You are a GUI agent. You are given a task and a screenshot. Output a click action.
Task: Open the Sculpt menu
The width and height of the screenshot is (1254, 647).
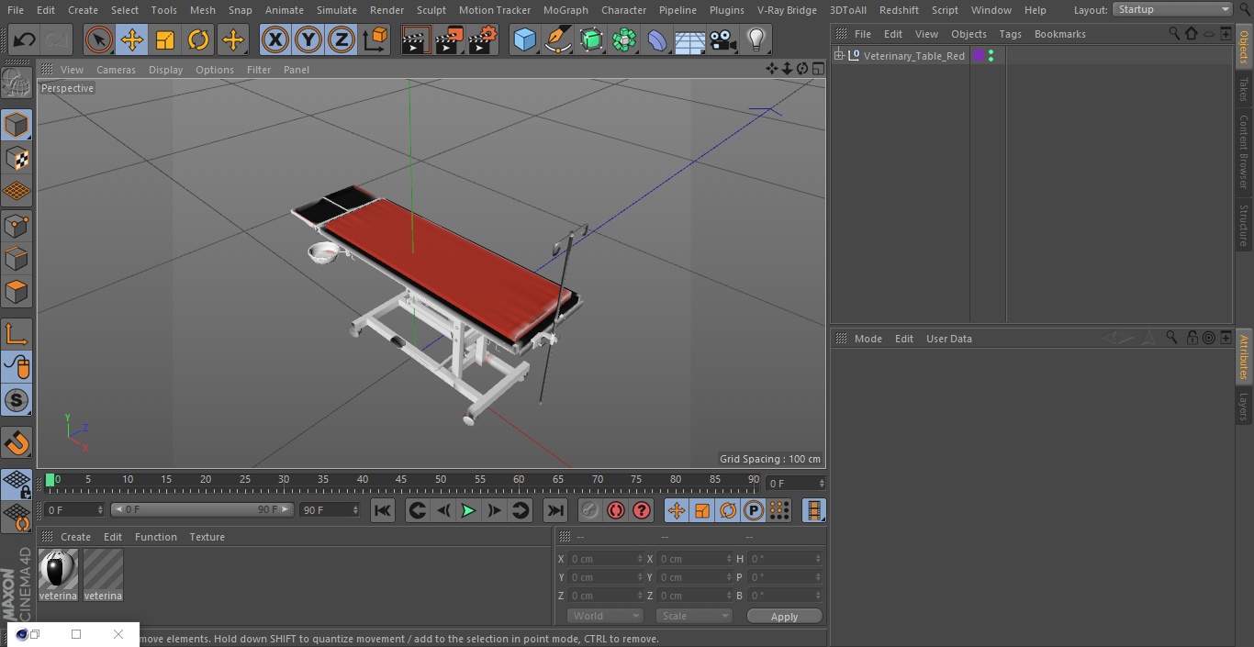click(431, 10)
